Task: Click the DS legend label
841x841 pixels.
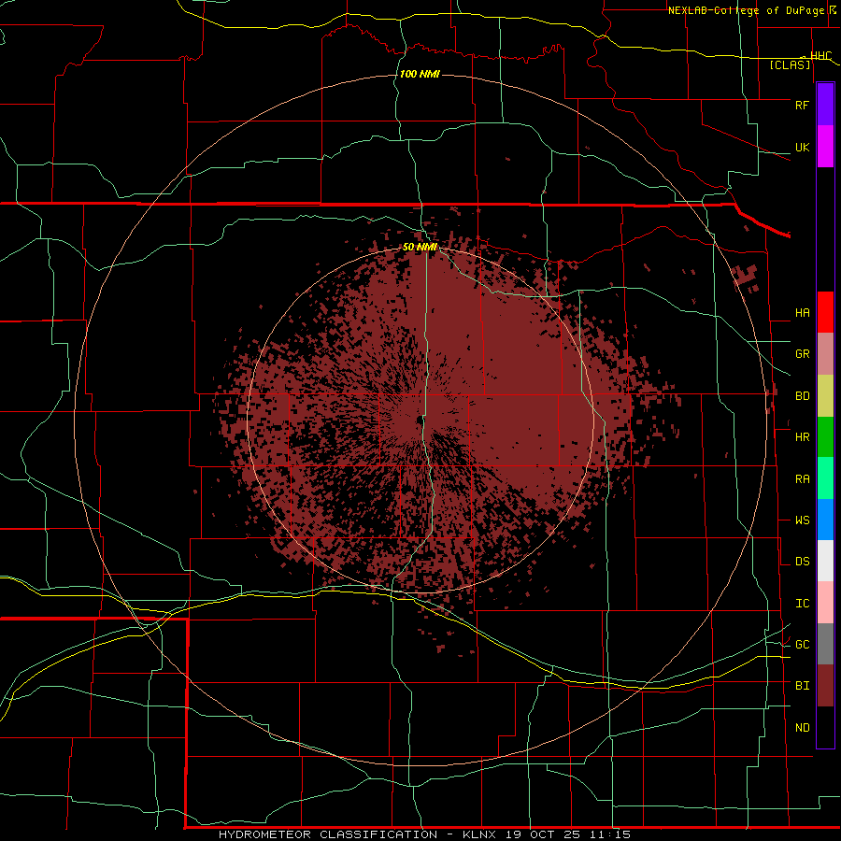Action: (802, 562)
